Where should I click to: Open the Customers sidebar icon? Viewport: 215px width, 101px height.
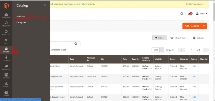coord(6,59)
